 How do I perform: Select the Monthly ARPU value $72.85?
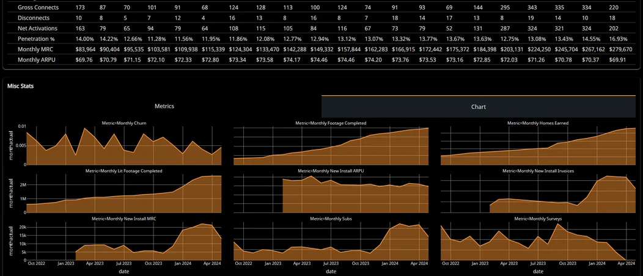(481, 59)
